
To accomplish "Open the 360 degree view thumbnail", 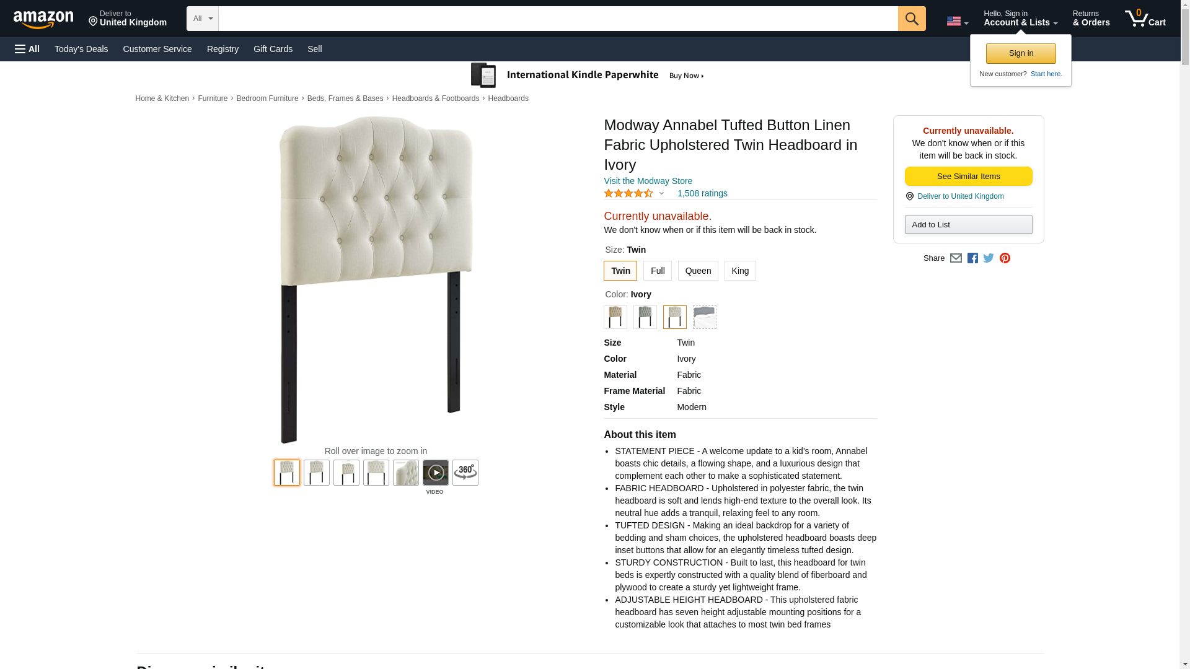I will (x=465, y=473).
